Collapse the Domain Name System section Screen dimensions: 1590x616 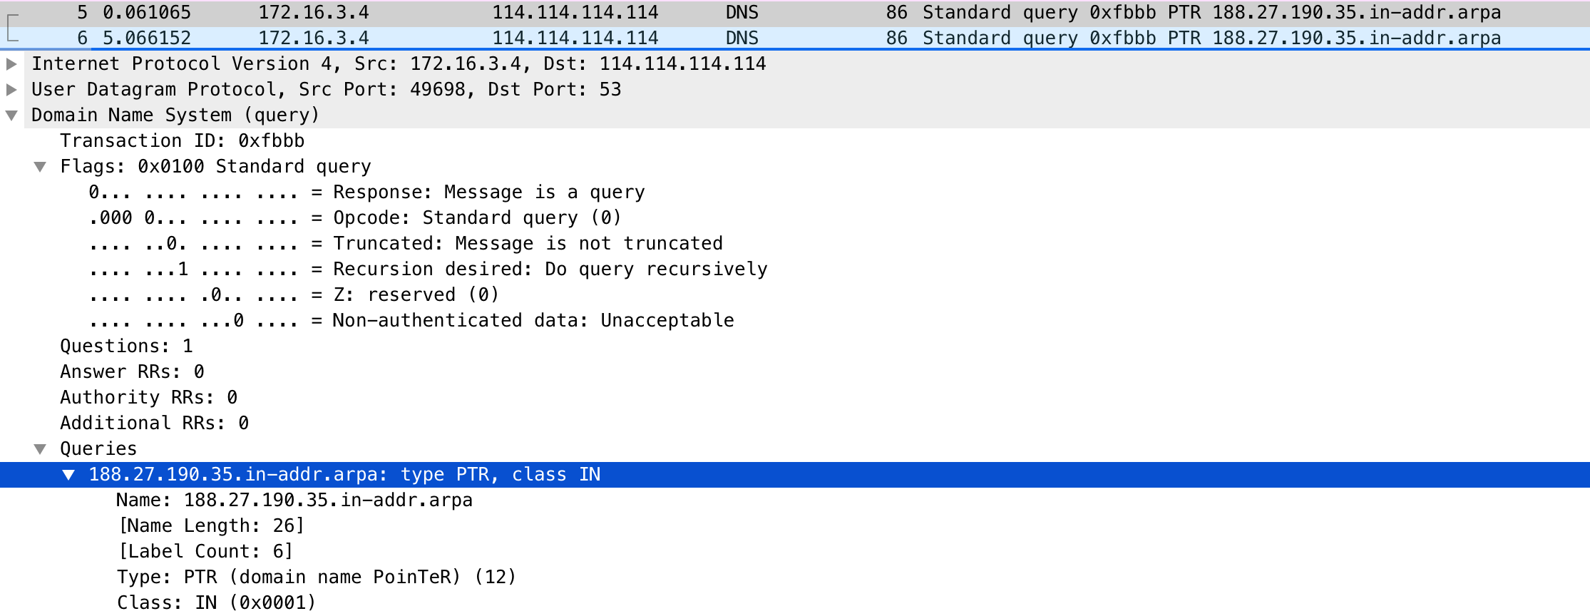tap(11, 115)
